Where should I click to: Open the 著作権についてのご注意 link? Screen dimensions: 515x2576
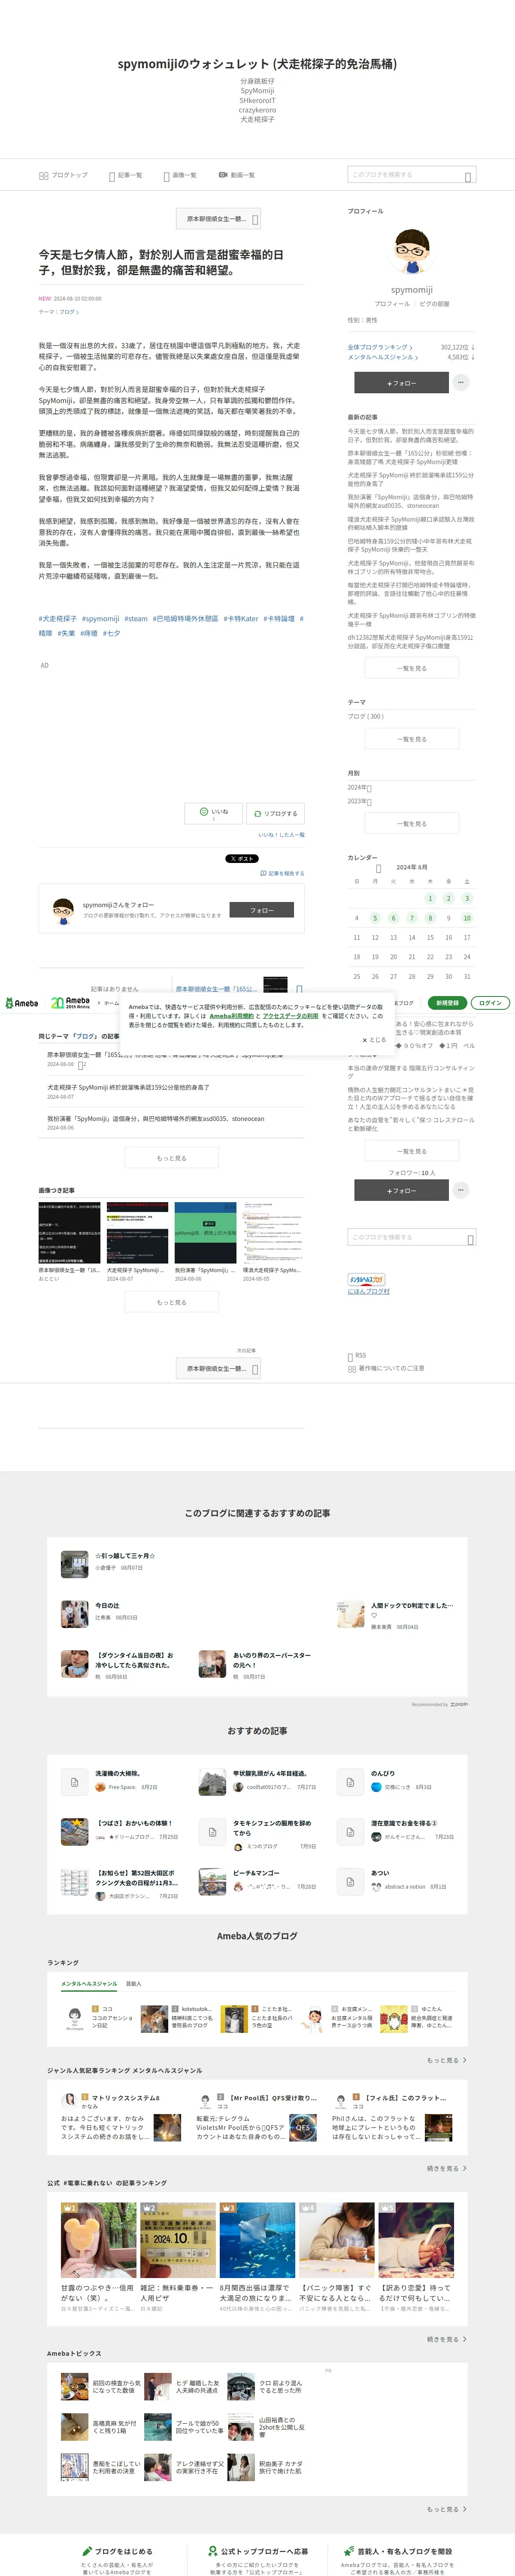pyautogui.click(x=386, y=1368)
